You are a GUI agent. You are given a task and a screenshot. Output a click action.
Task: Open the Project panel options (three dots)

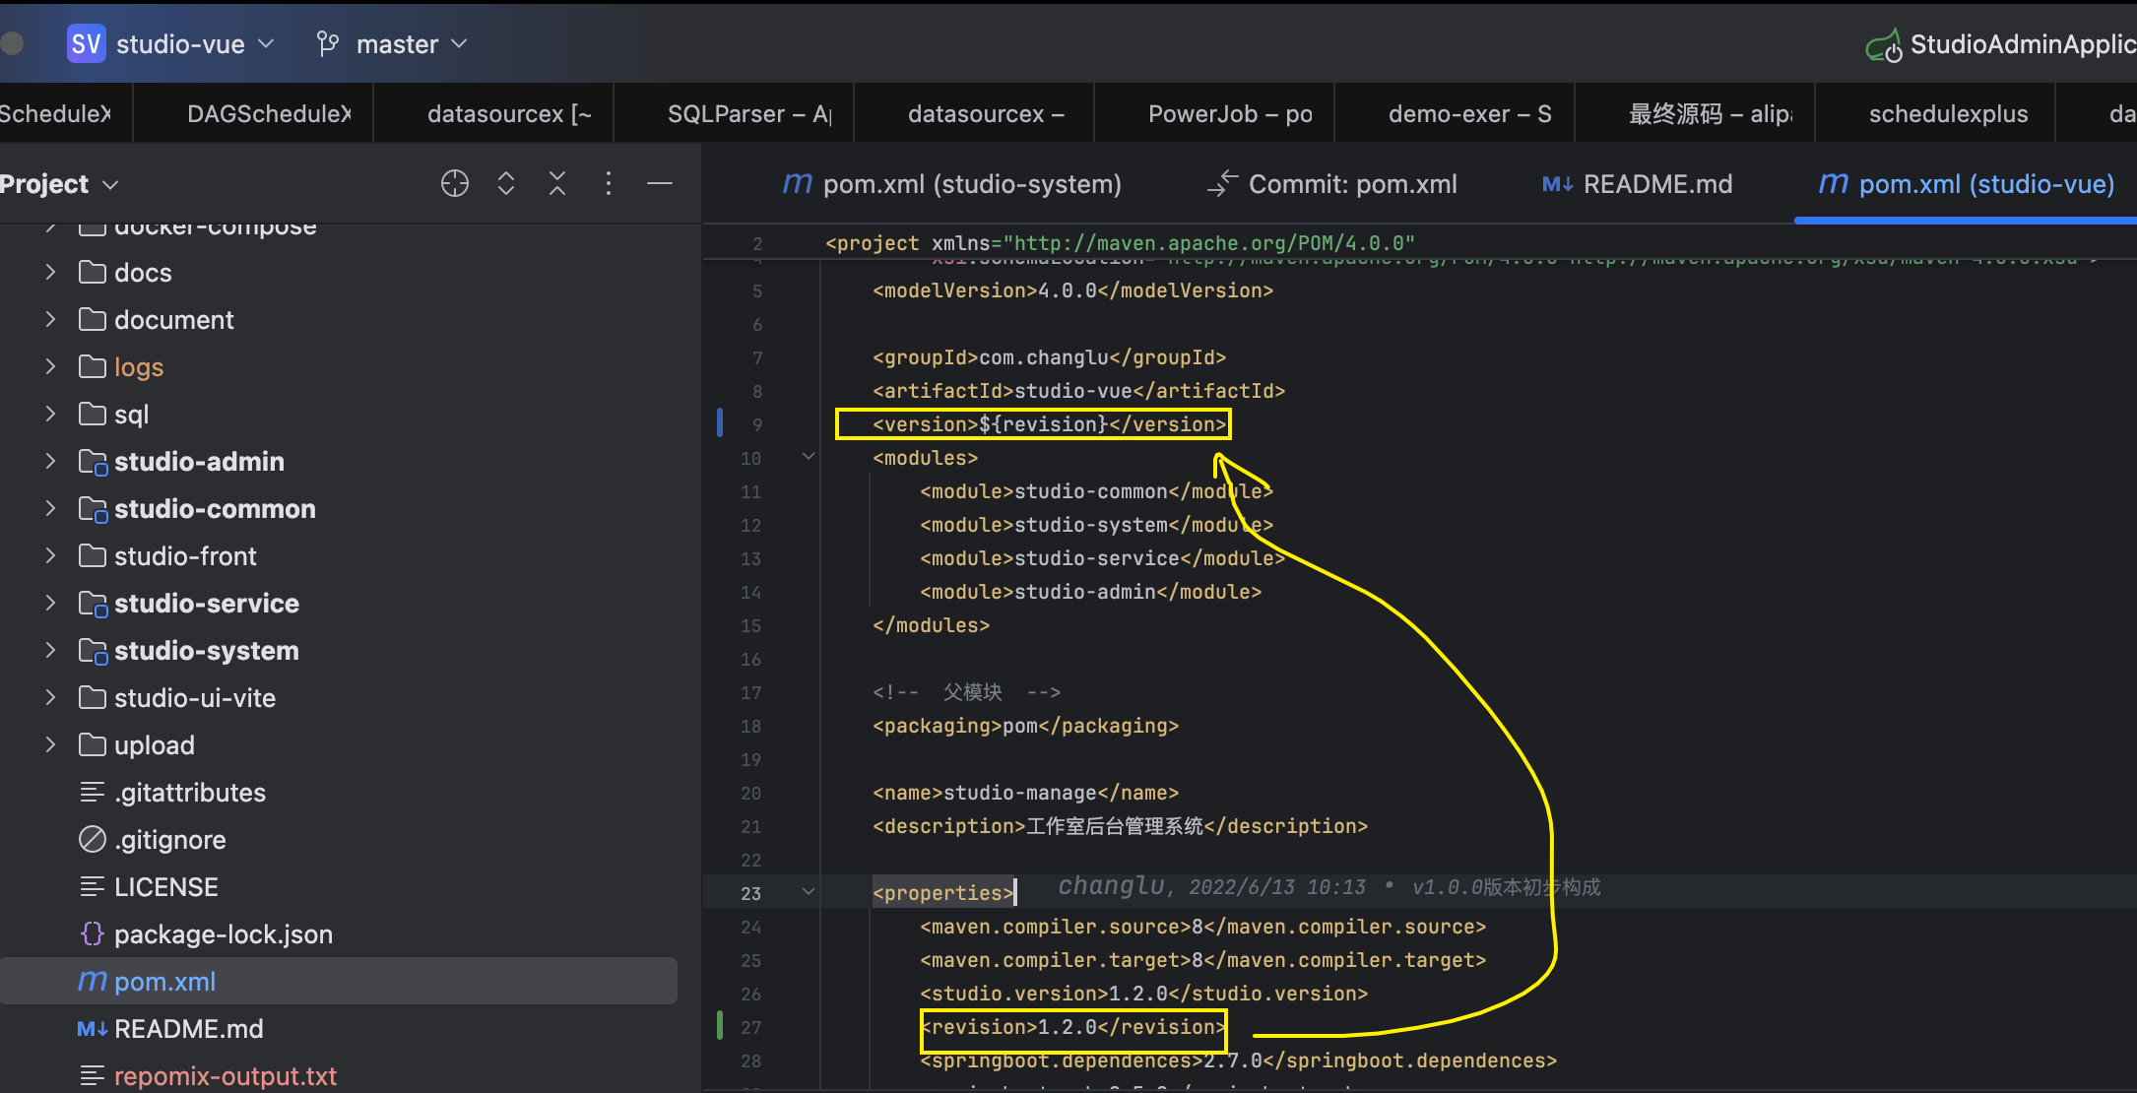(x=609, y=183)
